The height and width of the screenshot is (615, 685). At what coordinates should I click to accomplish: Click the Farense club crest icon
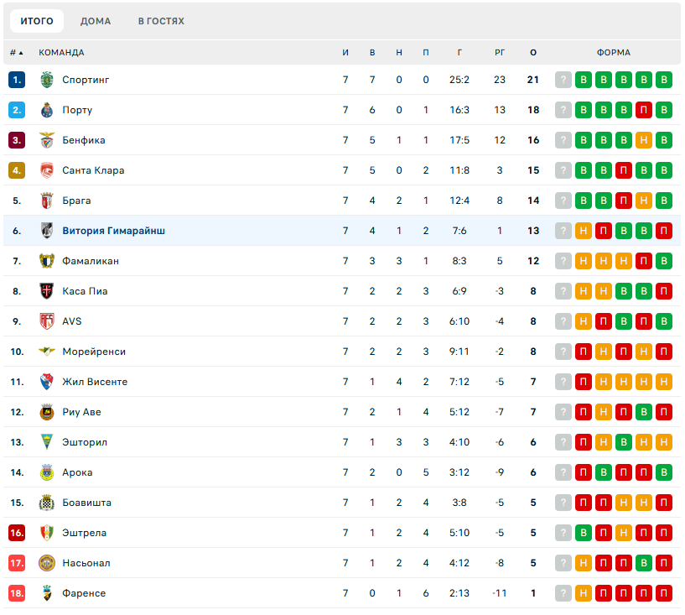[x=47, y=593]
